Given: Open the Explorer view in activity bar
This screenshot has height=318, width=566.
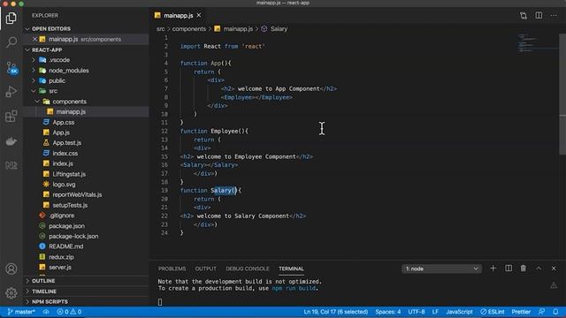Looking at the screenshot, I should click(x=11, y=18).
